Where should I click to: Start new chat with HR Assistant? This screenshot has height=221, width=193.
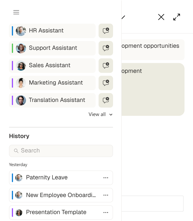click(106, 31)
